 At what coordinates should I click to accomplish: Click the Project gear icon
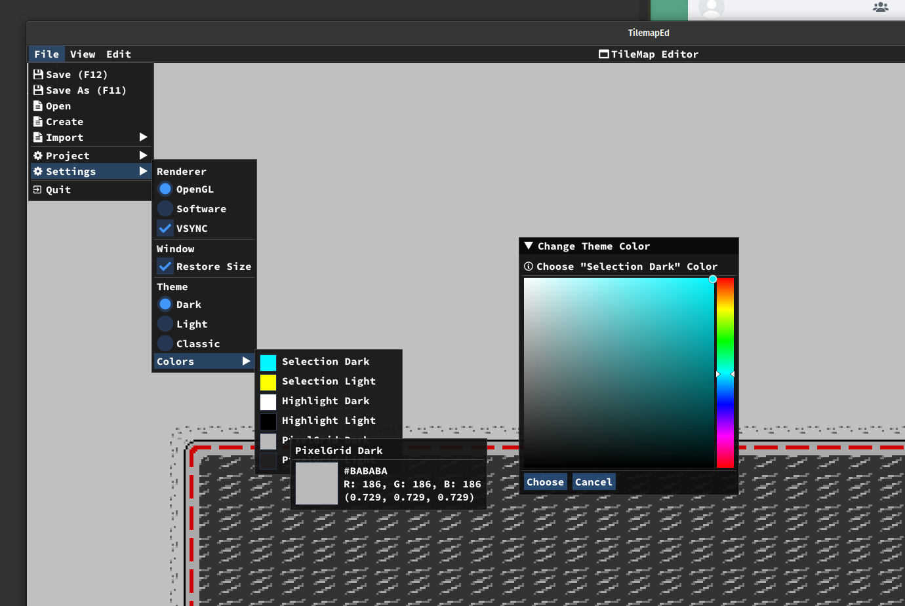pyautogui.click(x=38, y=155)
